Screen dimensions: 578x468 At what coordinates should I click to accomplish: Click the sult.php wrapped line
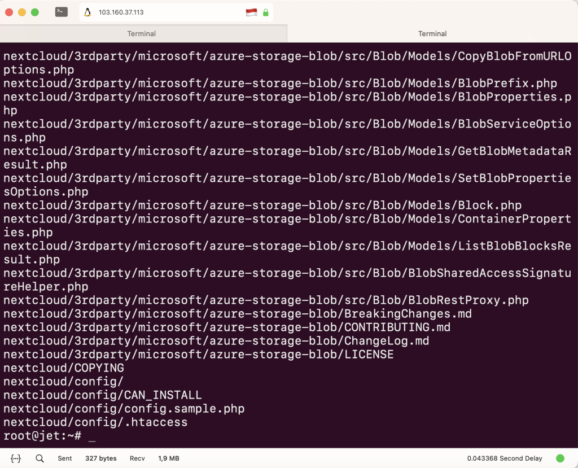point(32,259)
